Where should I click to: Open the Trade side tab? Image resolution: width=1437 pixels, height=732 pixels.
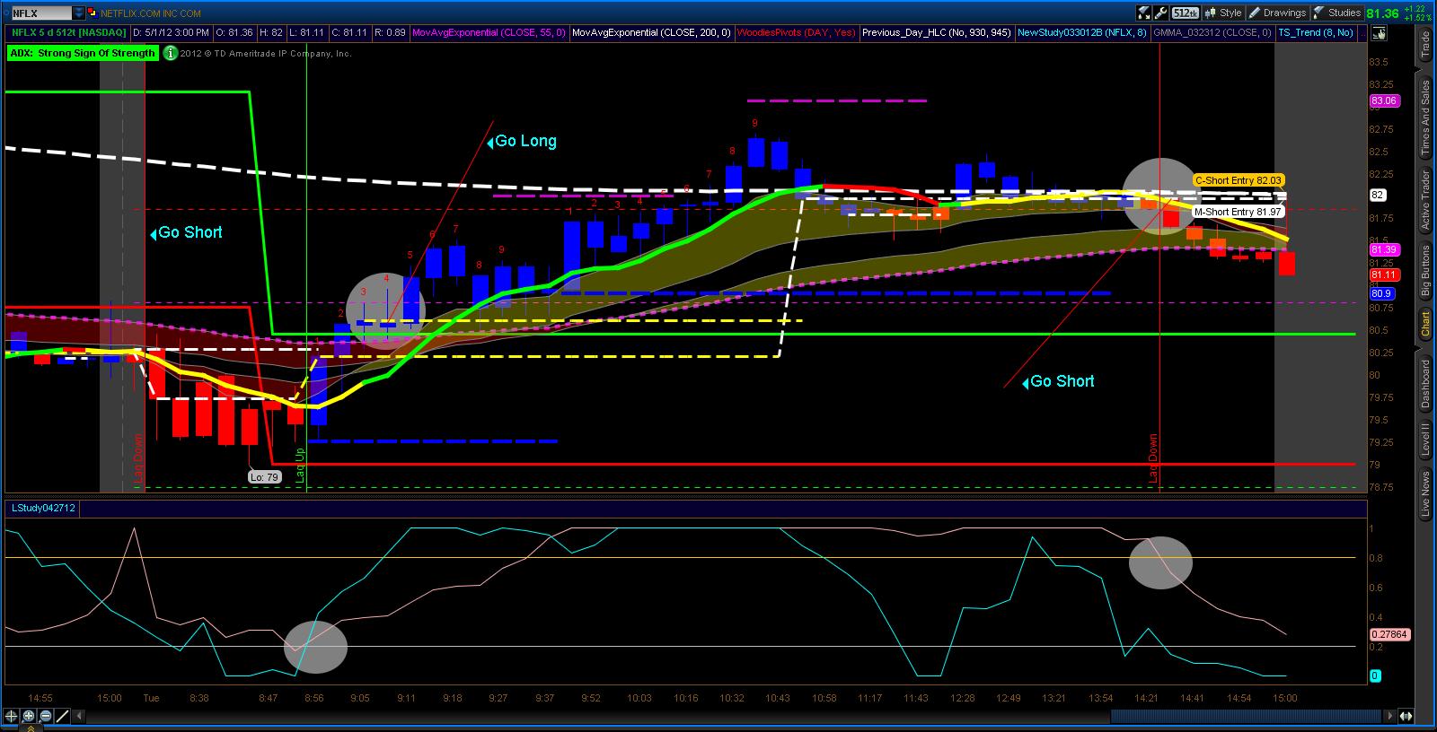pyautogui.click(x=1425, y=44)
